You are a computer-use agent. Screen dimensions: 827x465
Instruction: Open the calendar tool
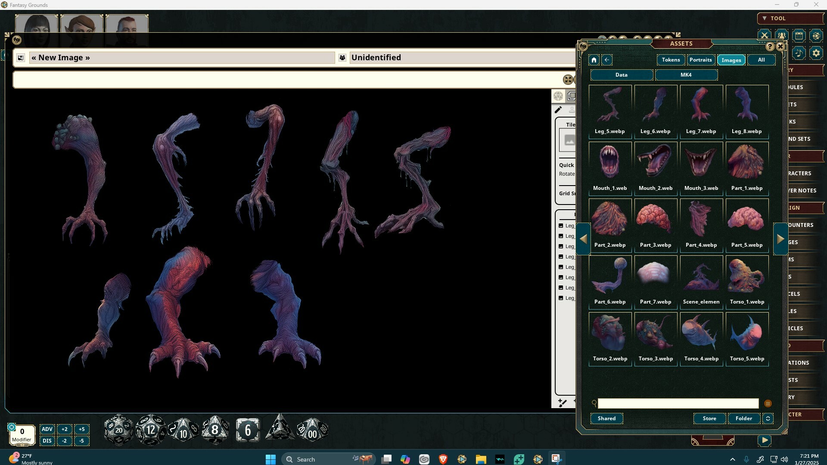(x=799, y=36)
